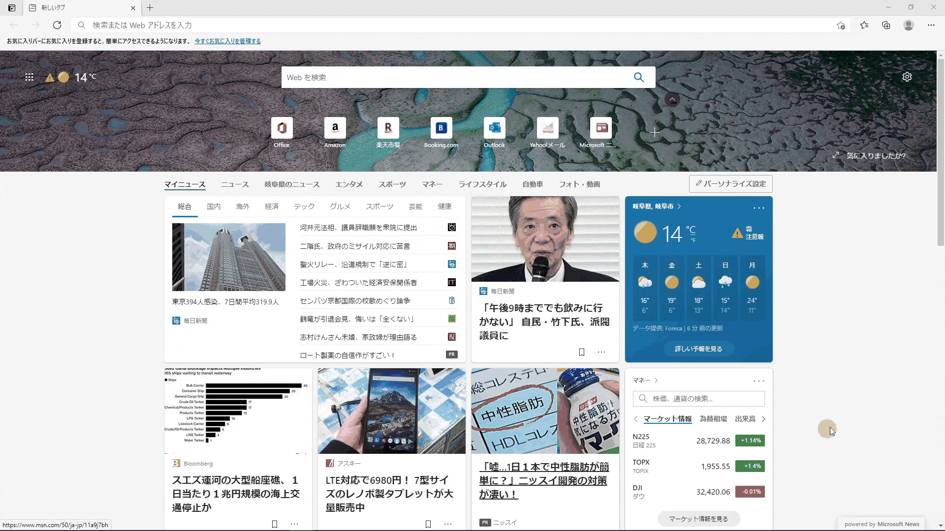The width and height of the screenshot is (945, 531).
Task: Open the Amazon shortcut icon
Action: pos(335,127)
